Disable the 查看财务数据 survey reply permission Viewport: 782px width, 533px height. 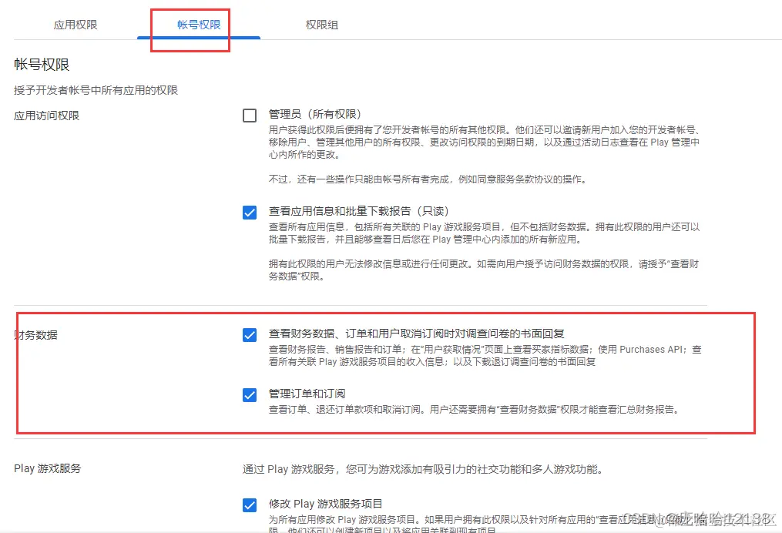pyautogui.click(x=250, y=334)
